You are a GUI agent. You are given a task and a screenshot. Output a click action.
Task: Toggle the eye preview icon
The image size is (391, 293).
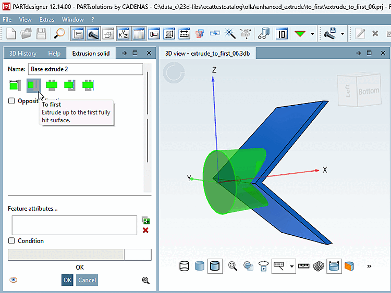pos(14,280)
